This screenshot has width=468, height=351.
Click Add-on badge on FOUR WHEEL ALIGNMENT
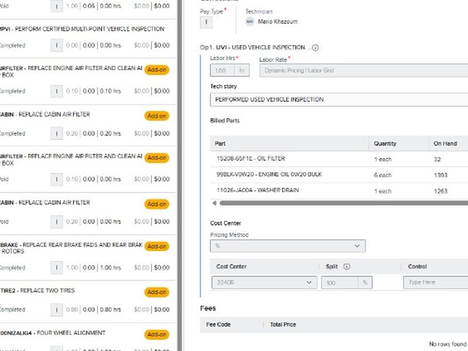click(156, 335)
